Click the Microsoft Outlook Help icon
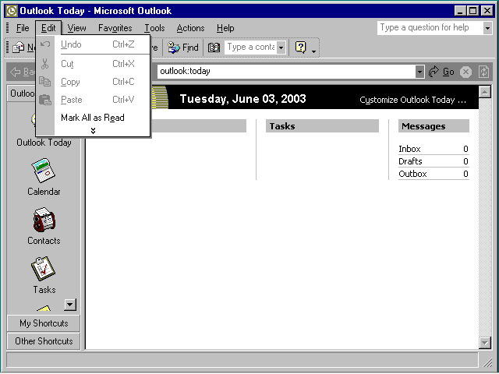 tap(301, 48)
